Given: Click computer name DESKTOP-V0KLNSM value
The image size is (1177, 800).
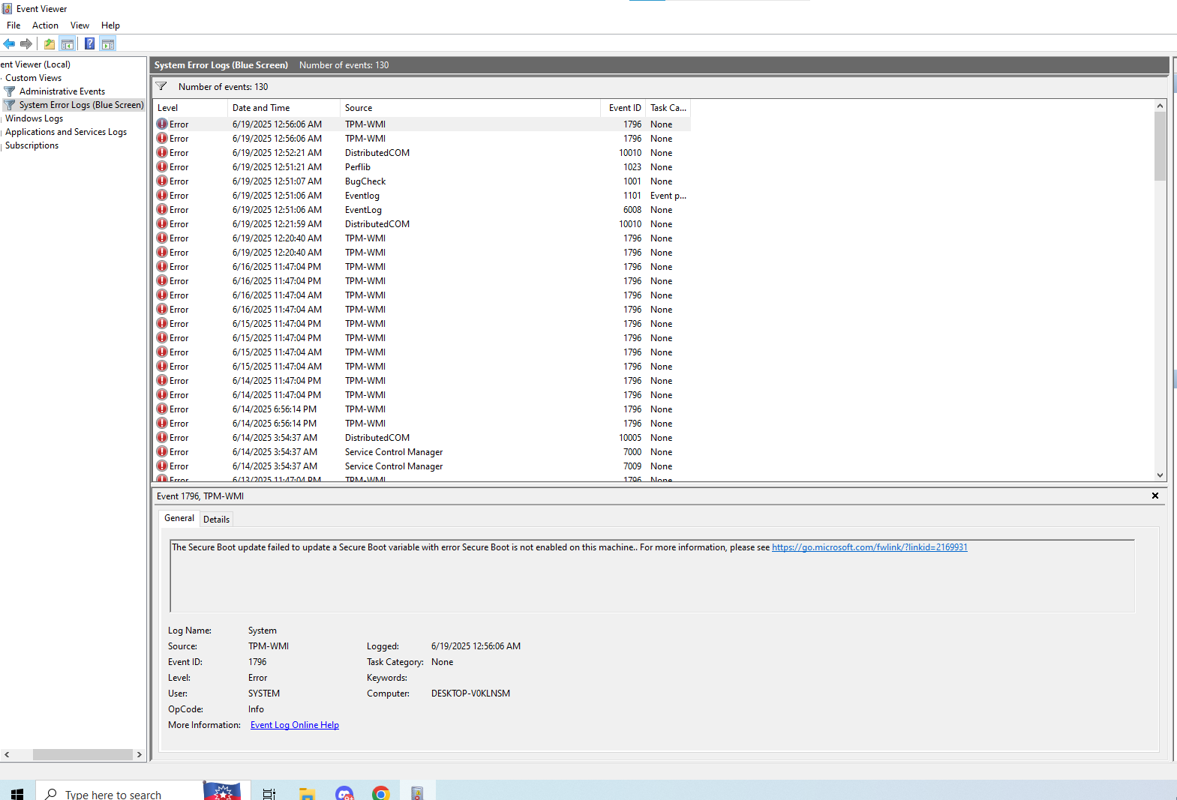Looking at the screenshot, I should tap(470, 694).
